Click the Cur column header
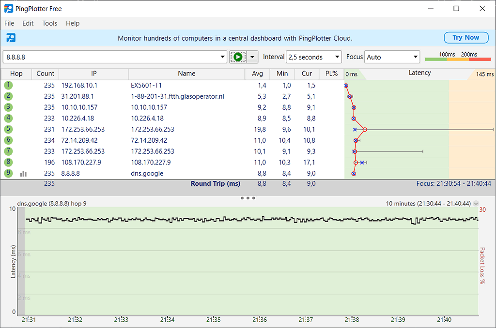 [307, 74]
